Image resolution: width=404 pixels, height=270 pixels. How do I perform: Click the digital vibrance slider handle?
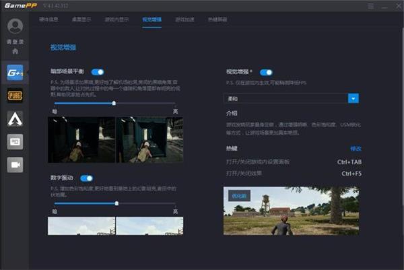(116, 203)
